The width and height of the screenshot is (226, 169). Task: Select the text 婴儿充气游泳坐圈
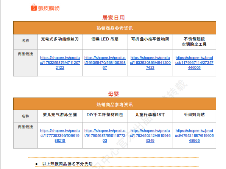click(x=60, y=115)
